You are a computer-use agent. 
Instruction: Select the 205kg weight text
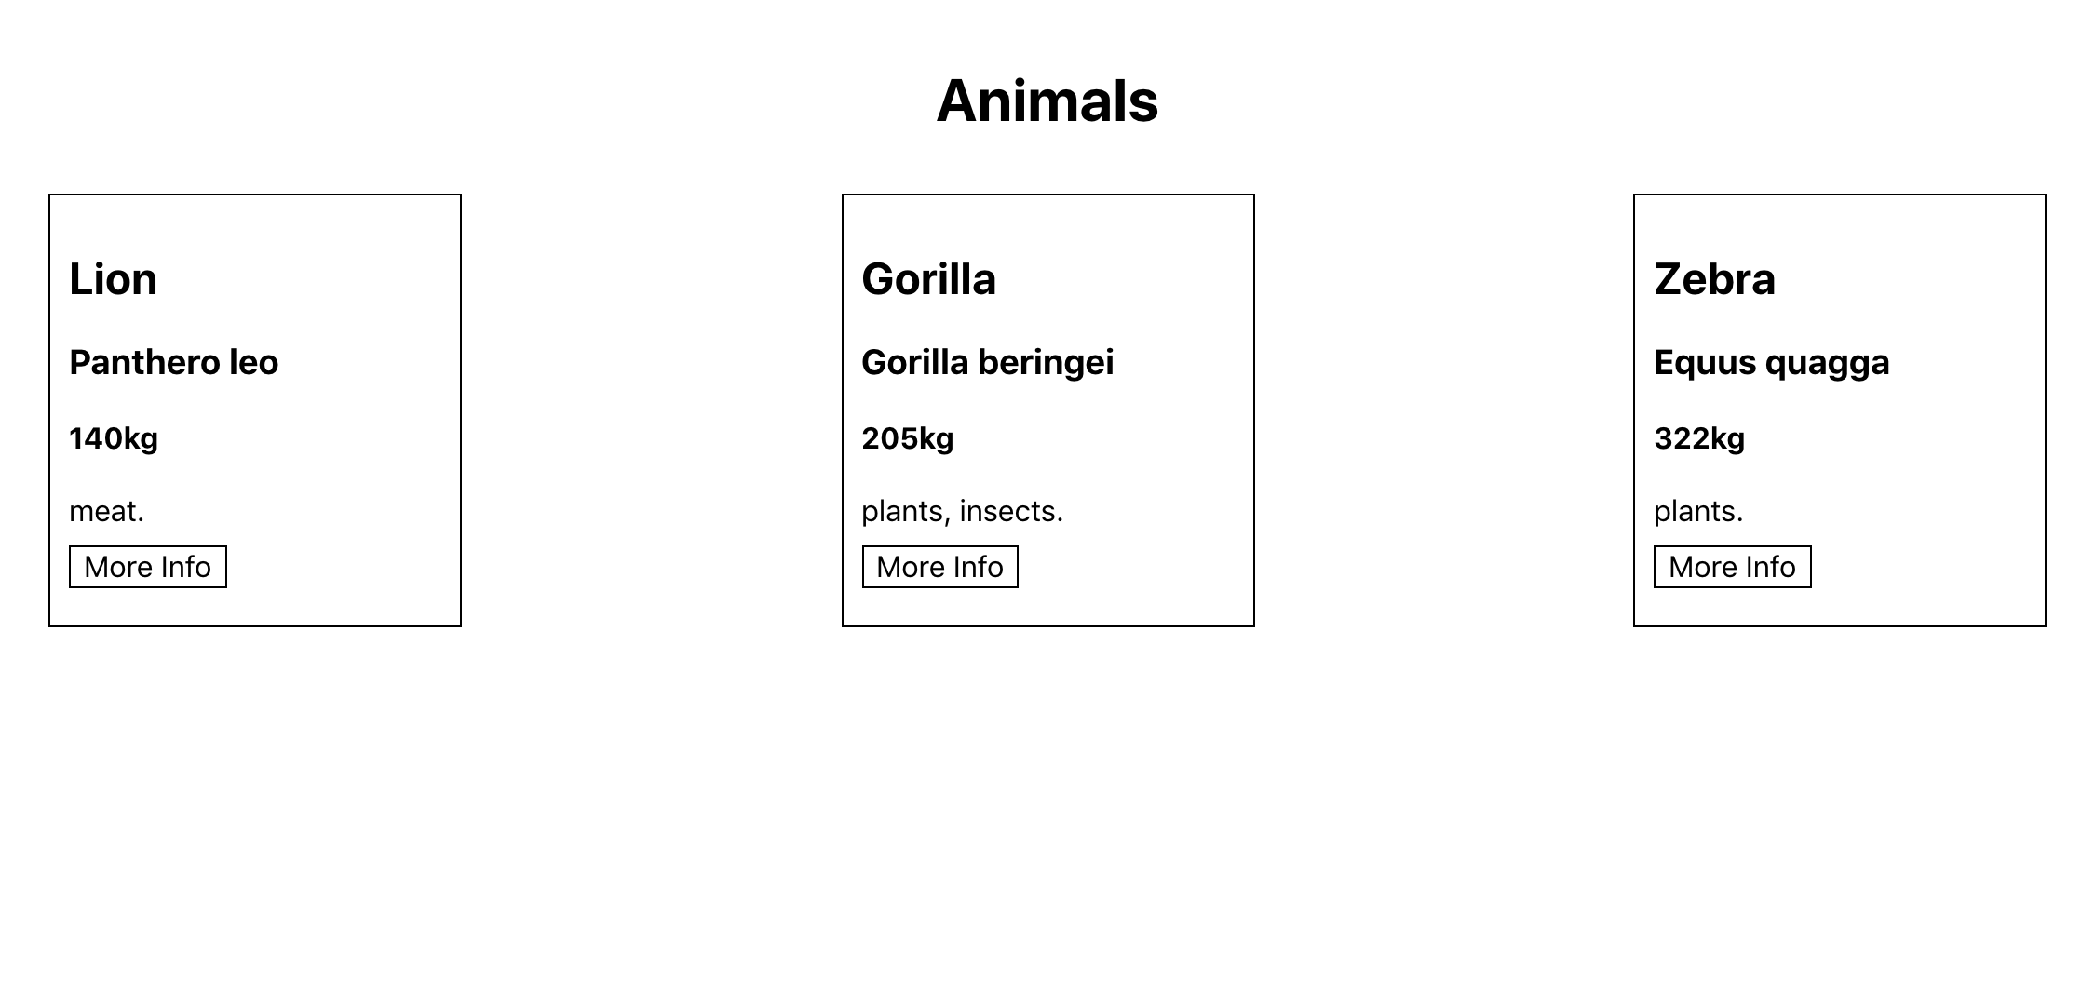tap(907, 438)
